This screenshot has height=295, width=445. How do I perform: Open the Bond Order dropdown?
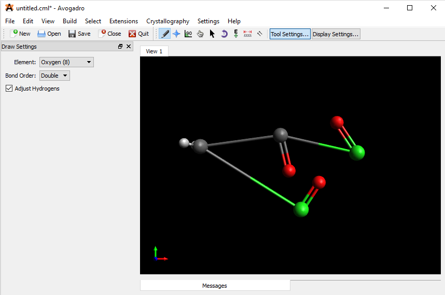54,76
